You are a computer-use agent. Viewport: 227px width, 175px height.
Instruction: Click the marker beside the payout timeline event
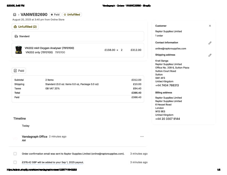[15, 162]
